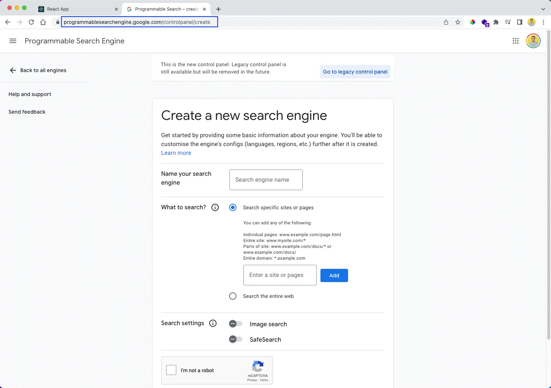Reload the current page

[x=31, y=22]
